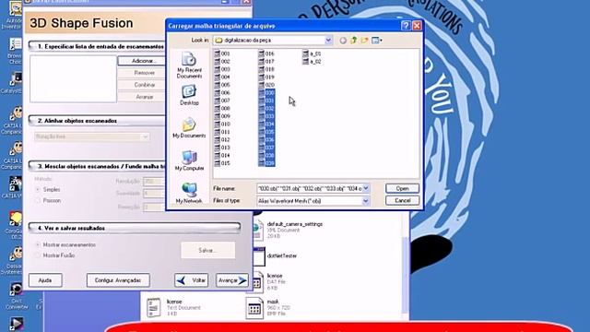Open My Documents in places bar
This screenshot has width=590, height=332.
[x=189, y=127]
